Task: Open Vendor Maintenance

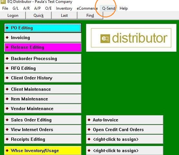Action: tap(43, 108)
